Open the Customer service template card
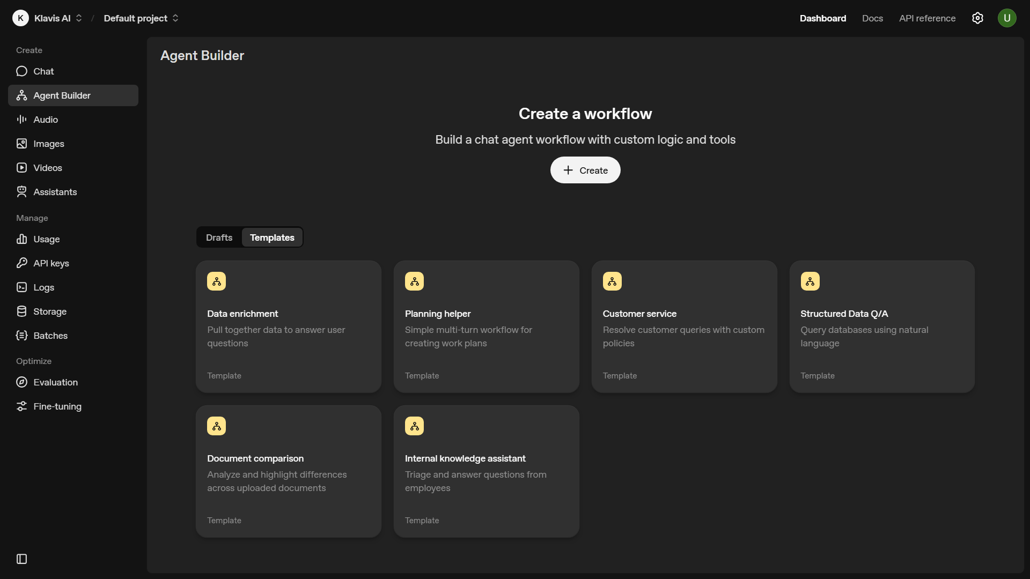 click(x=683, y=326)
